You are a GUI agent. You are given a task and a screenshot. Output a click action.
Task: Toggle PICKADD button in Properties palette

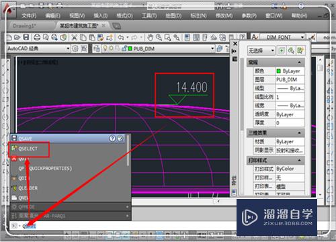tap(282, 50)
